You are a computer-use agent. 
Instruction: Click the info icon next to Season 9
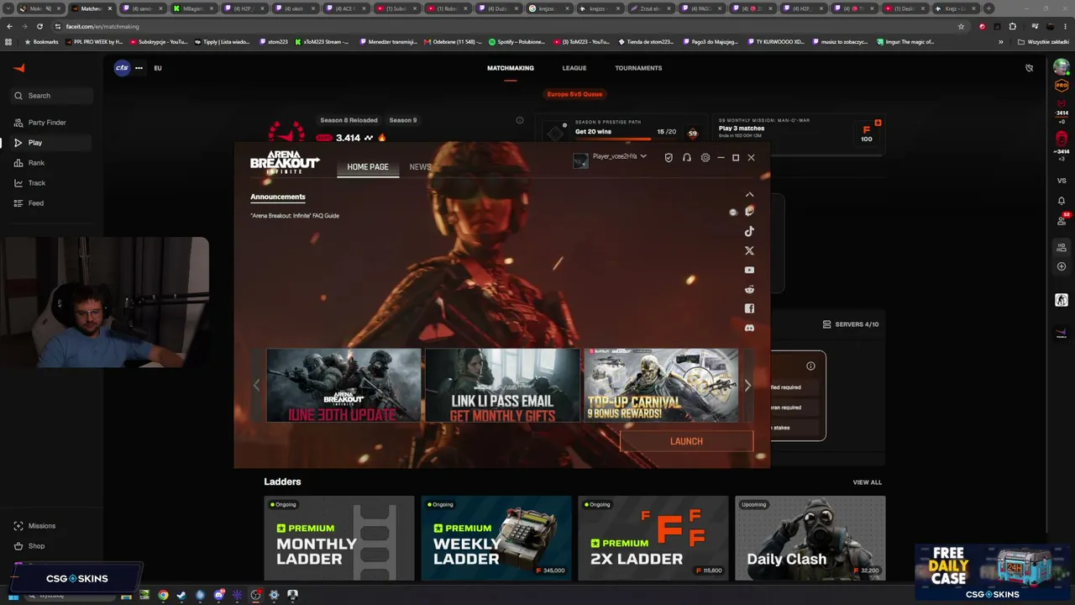520,120
